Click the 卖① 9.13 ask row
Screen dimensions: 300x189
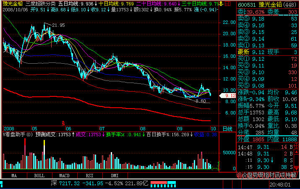[x=267, y=46]
